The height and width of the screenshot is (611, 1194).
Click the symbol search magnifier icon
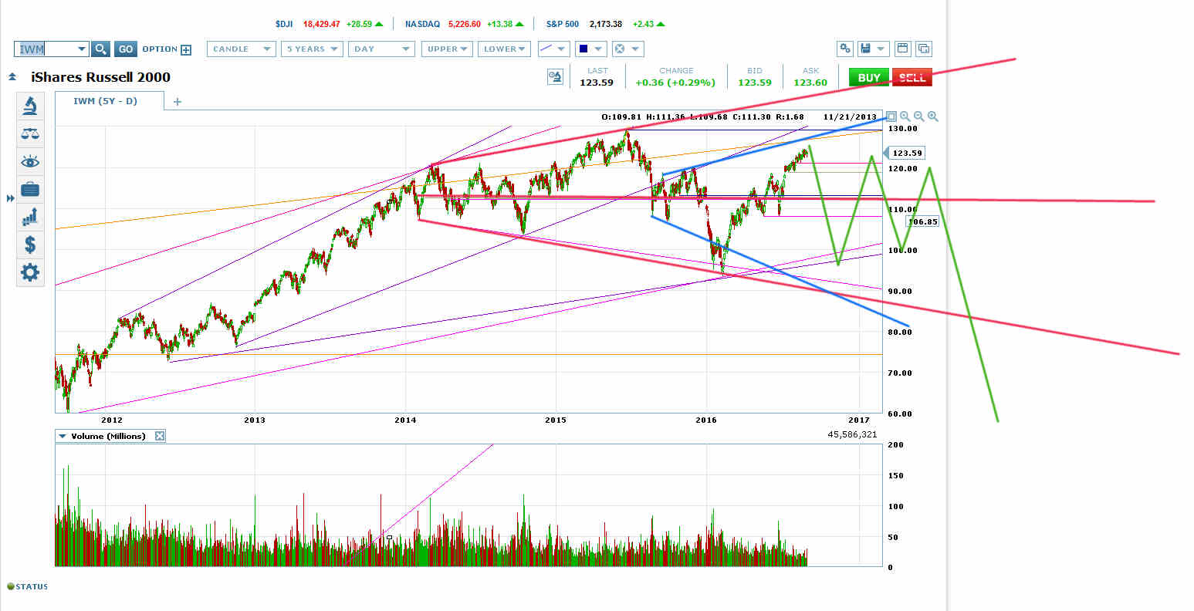[x=100, y=49]
